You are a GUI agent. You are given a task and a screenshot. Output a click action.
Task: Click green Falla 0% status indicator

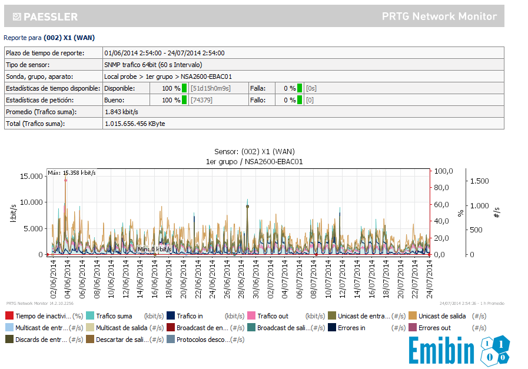coord(300,88)
